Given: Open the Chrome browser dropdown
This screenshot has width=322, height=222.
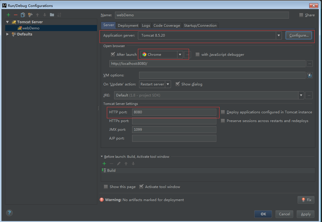Looking at the screenshot, I should (x=180, y=54).
